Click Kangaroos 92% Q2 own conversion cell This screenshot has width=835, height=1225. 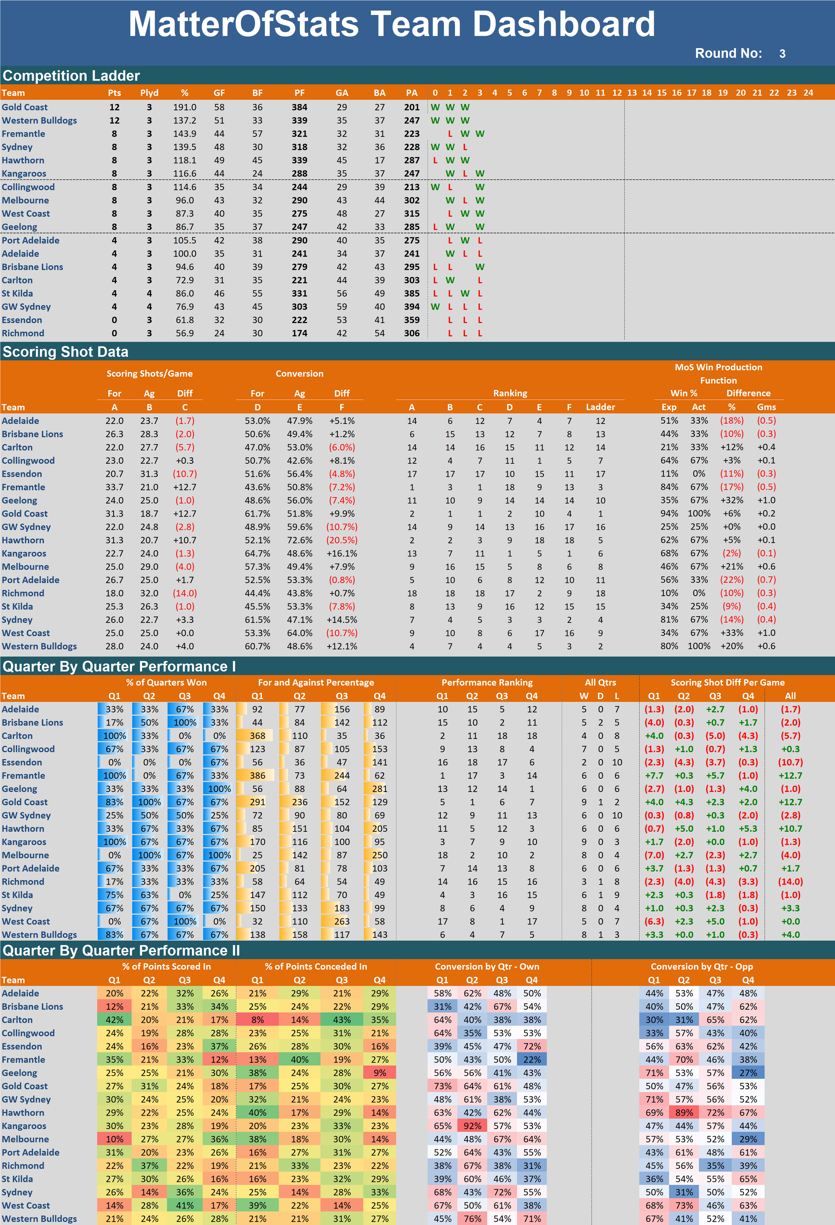coord(472,1126)
